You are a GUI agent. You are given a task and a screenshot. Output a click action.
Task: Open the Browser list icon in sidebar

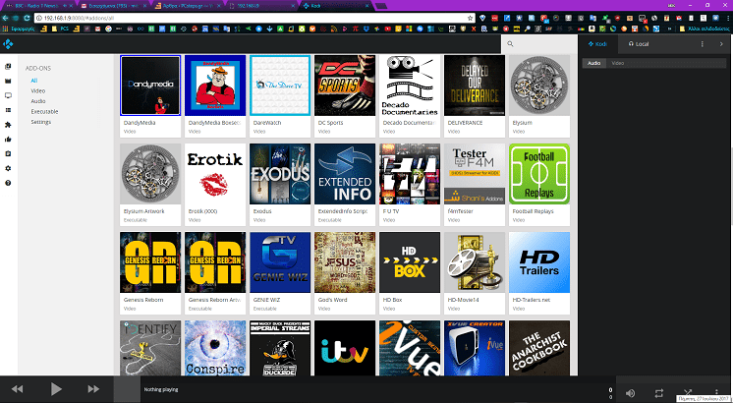[8, 110]
